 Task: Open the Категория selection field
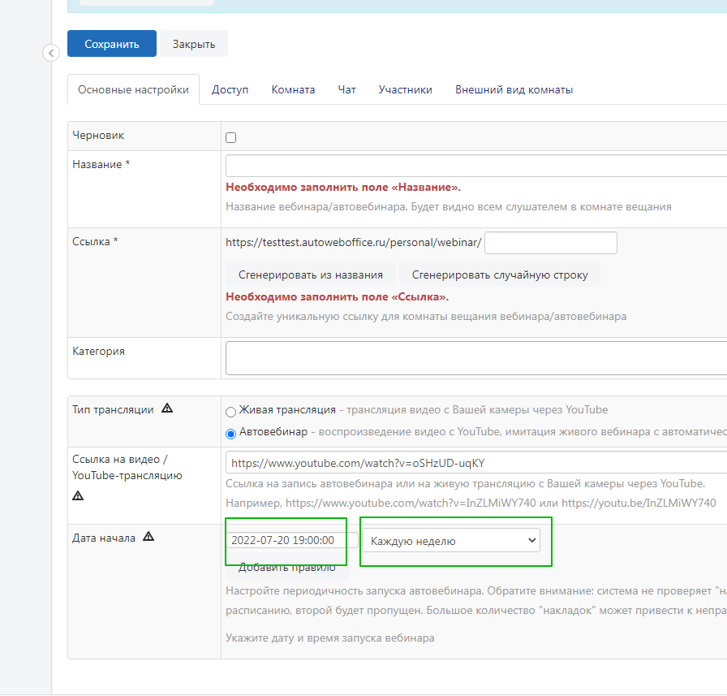click(475, 357)
